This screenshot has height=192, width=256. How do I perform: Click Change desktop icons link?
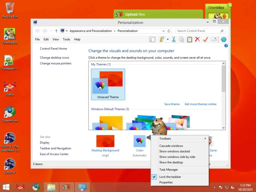pos(54,58)
